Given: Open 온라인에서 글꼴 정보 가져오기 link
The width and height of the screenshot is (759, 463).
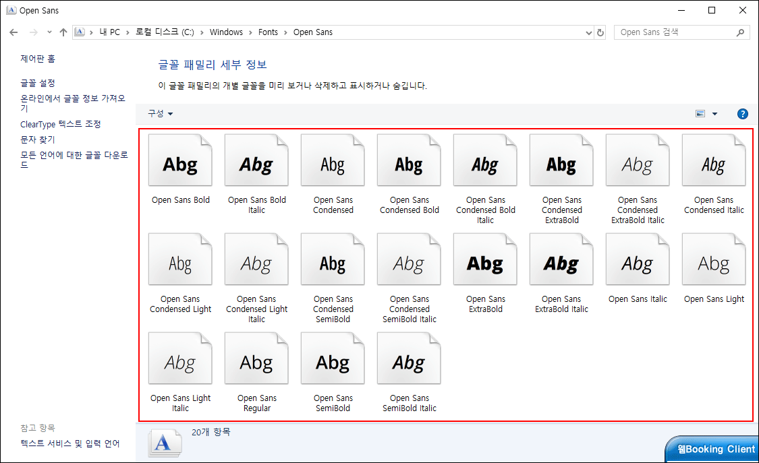Looking at the screenshot, I should coord(73,103).
